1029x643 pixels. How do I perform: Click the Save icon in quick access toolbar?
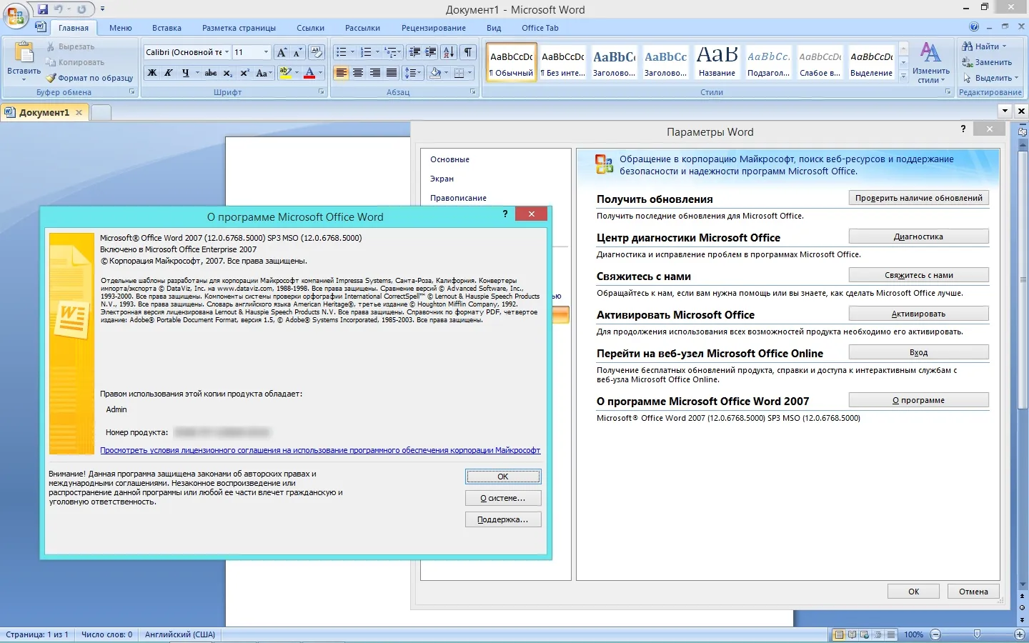tap(43, 9)
